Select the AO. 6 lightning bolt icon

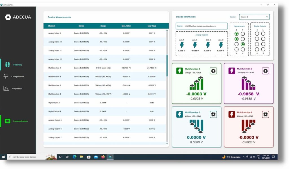tap(195, 45)
